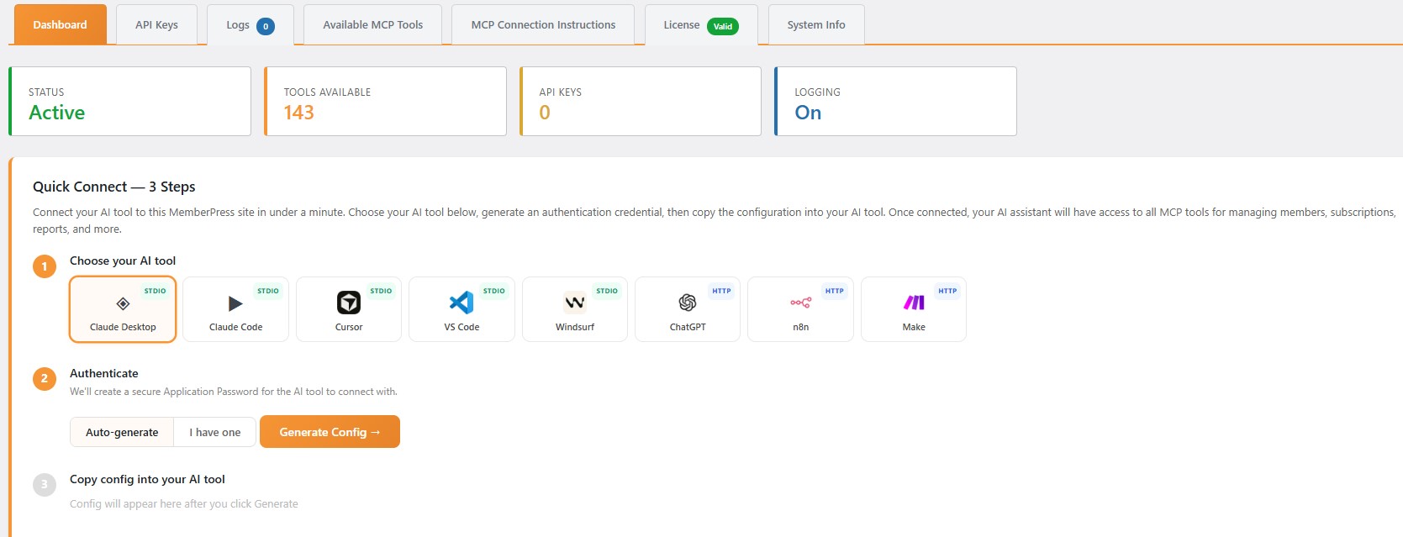Click the STDIO badge on Claude Code card

pyautogui.click(x=268, y=291)
